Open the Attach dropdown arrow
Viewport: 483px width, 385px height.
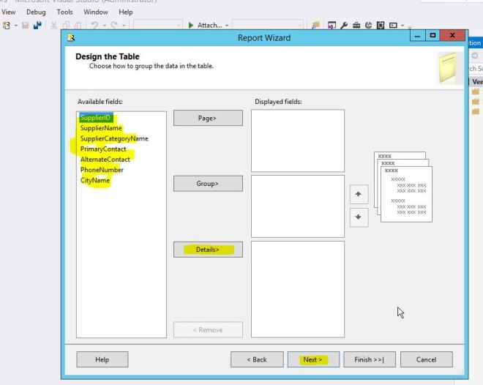click(x=226, y=26)
